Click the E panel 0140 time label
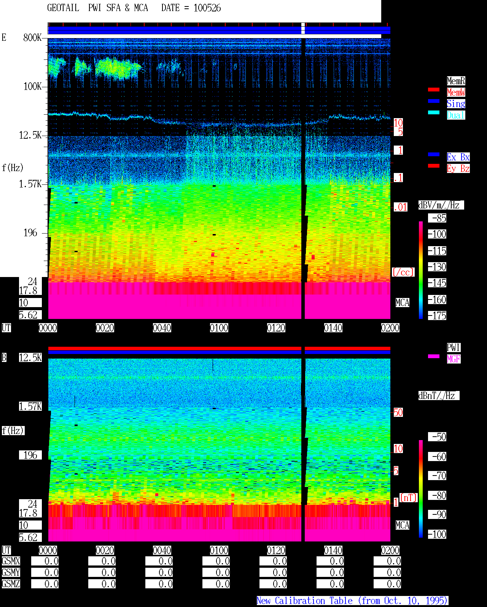 pyautogui.click(x=333, y=328)
